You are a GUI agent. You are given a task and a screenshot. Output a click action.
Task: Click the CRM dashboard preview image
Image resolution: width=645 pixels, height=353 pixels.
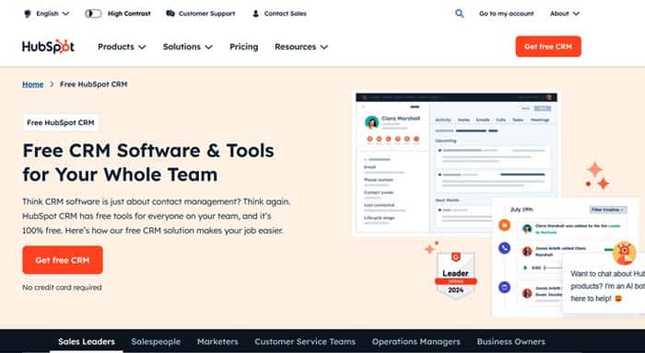pos(456,165)
